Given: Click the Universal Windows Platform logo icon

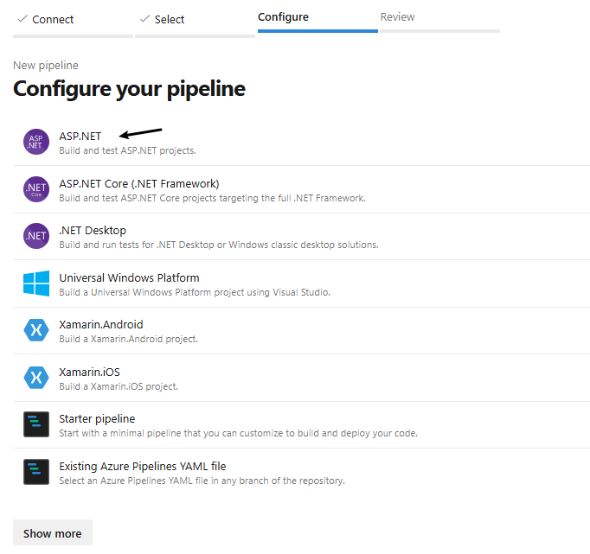Looking at the screenshot, I should click(36, 283).
